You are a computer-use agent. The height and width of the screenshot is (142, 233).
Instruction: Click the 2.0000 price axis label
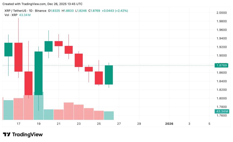pyautogui.click(x=221, y=13)
